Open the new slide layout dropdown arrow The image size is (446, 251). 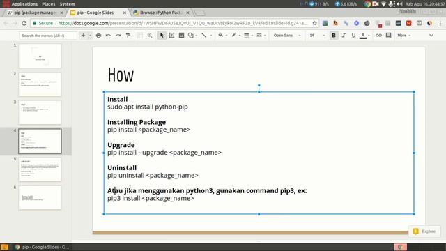[90, 36]
